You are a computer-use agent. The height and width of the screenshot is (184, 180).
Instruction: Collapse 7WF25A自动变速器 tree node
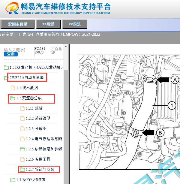tap(27, 77)
